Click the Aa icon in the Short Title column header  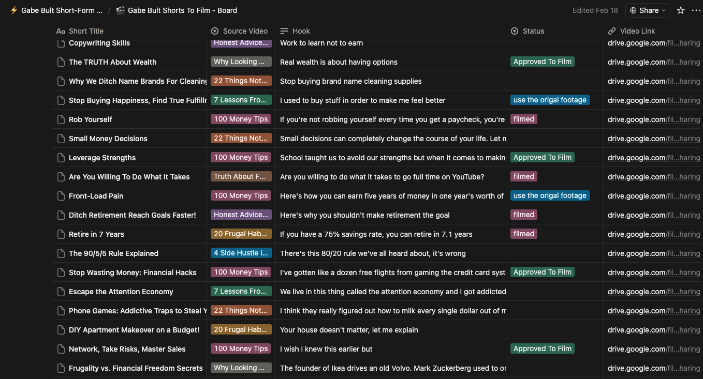[61, 31]
